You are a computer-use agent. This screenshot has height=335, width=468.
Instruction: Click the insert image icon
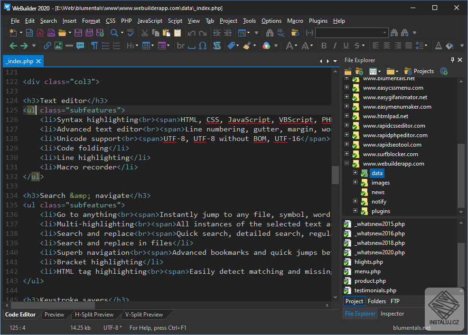point(58,46)
